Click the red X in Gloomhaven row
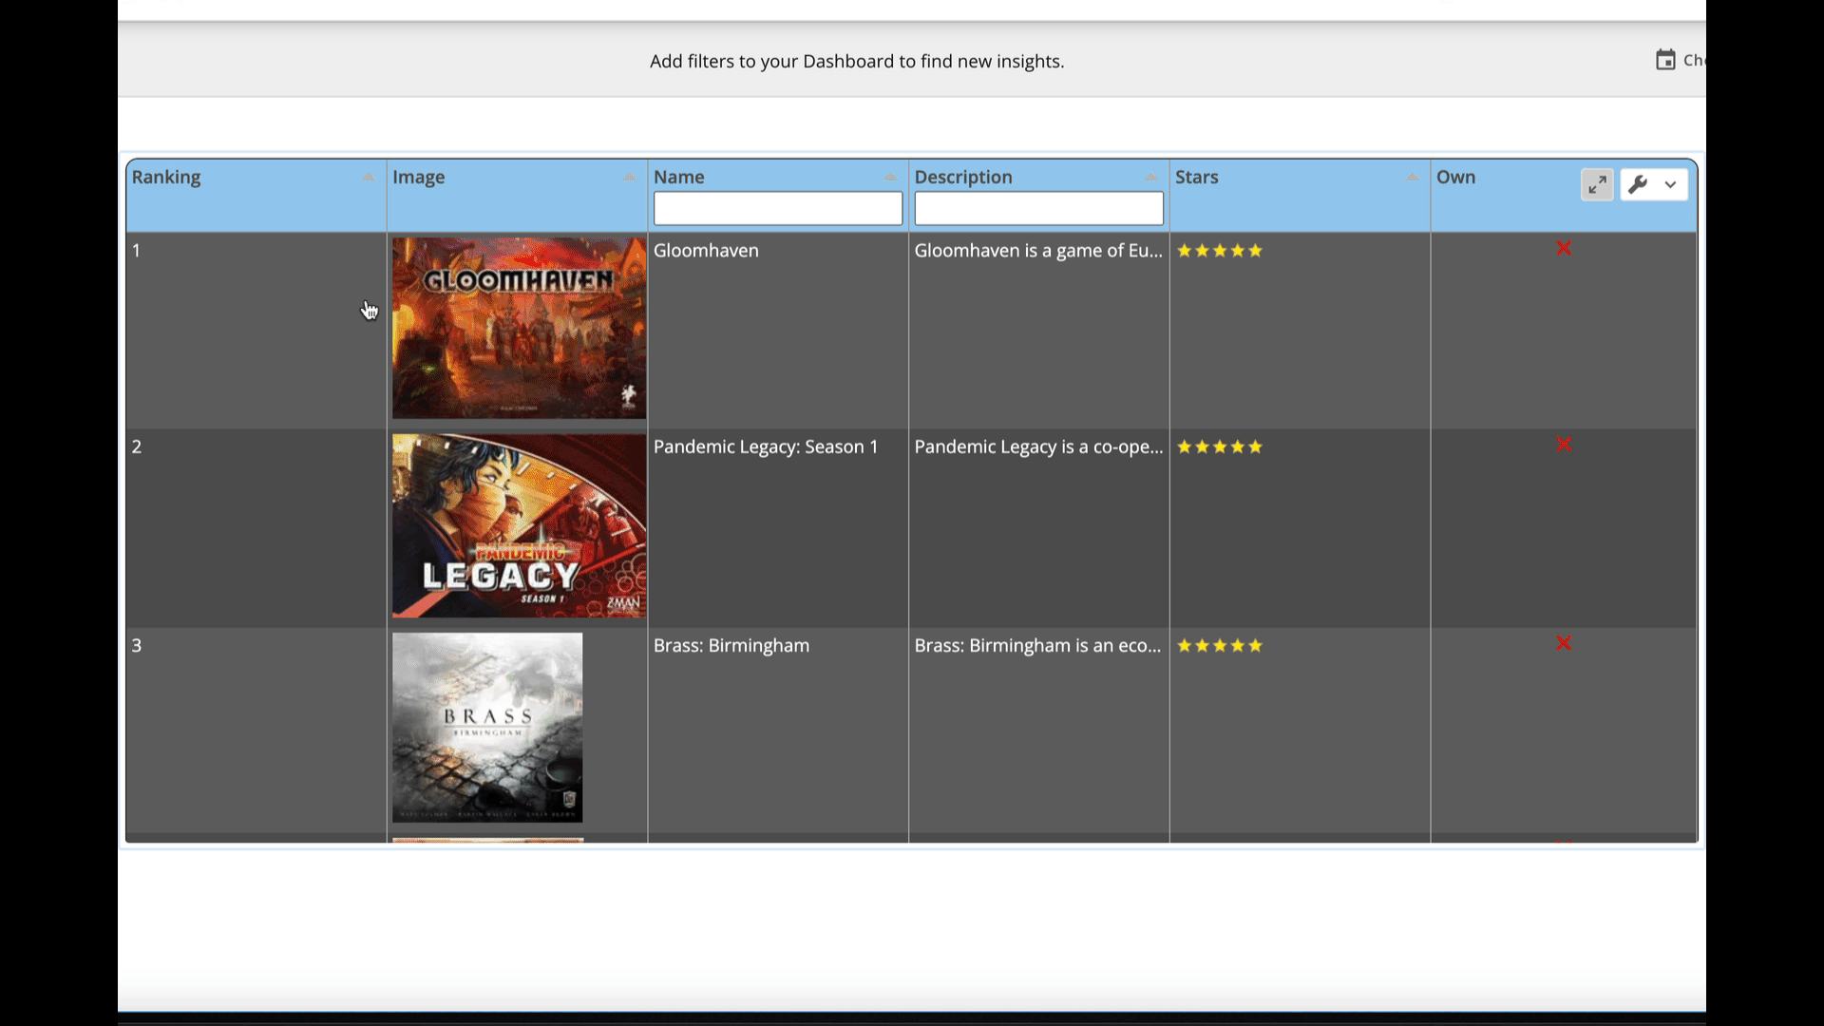The height and width of the screenshot is (1026, 1824). pyautogui.click(x=1564, y=248)
